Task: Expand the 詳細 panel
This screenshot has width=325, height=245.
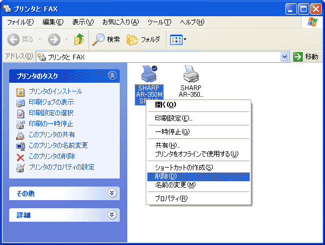Action: coord(112,215)
